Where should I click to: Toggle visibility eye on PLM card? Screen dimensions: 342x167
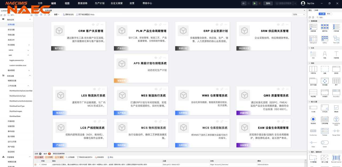[x=155, y=25]
